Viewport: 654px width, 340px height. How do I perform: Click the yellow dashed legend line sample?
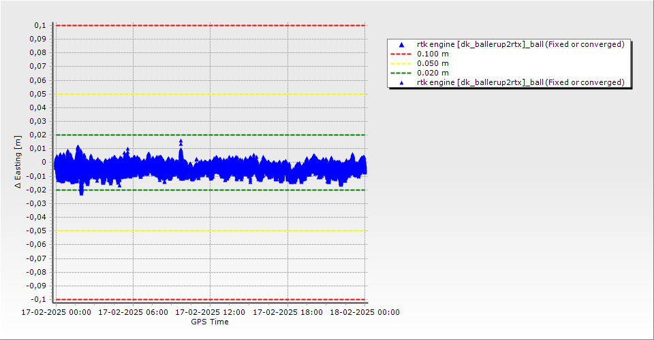401,64
